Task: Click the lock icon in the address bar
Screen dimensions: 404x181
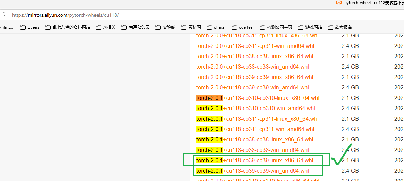Action: coord(4,15)
